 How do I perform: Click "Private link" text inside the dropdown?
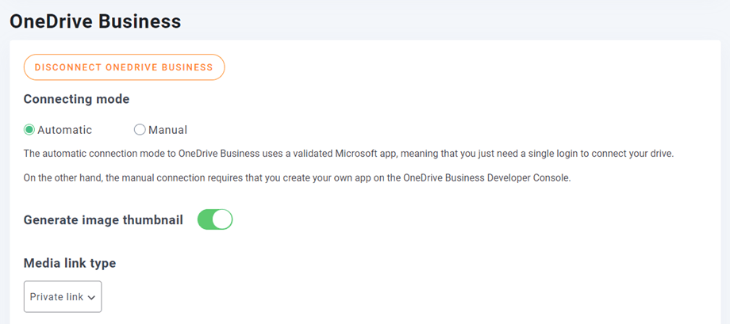point(56,297)
